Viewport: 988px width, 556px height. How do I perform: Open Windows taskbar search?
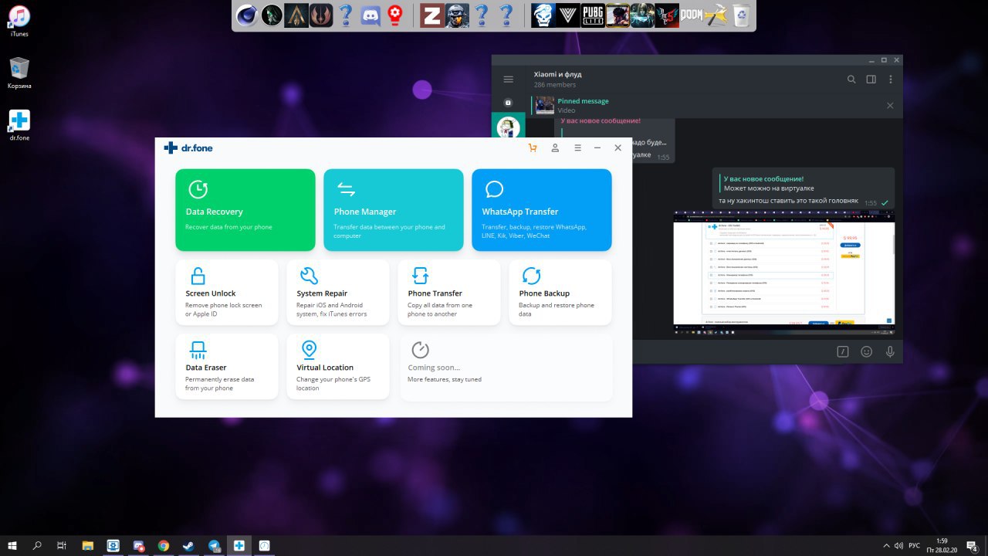[x=37, y=545]
